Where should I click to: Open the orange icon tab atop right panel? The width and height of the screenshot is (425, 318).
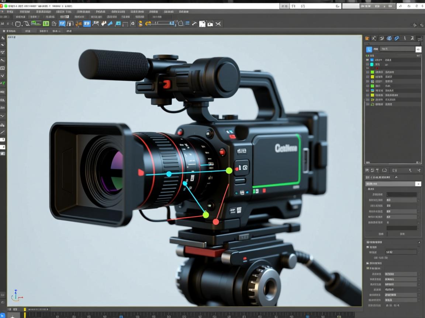(x=367, y=38)
